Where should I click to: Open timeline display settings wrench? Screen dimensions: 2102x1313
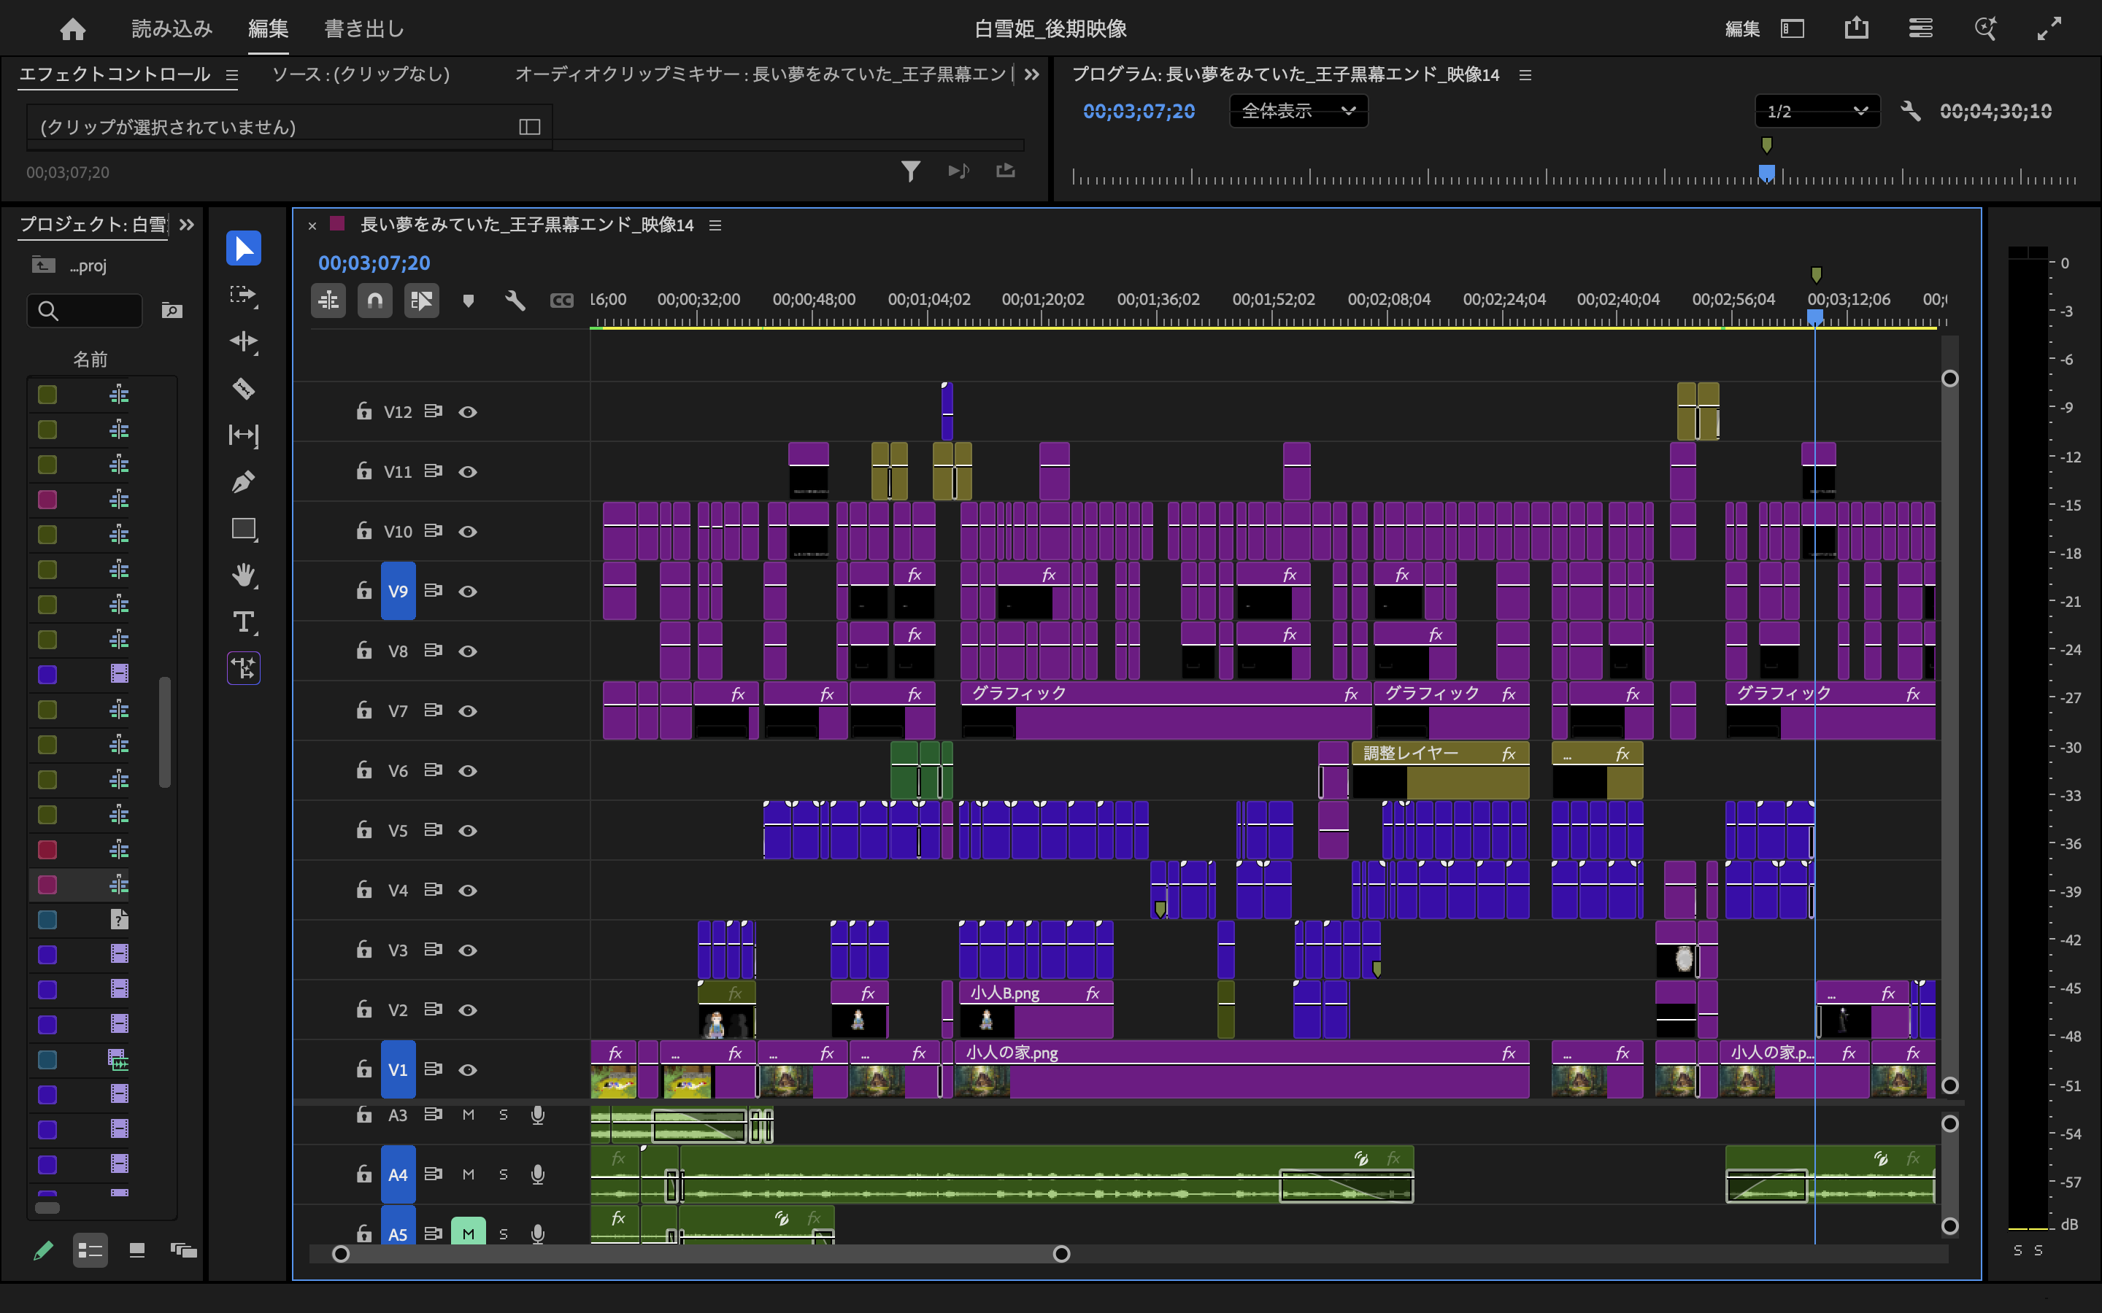pos(515,301)
